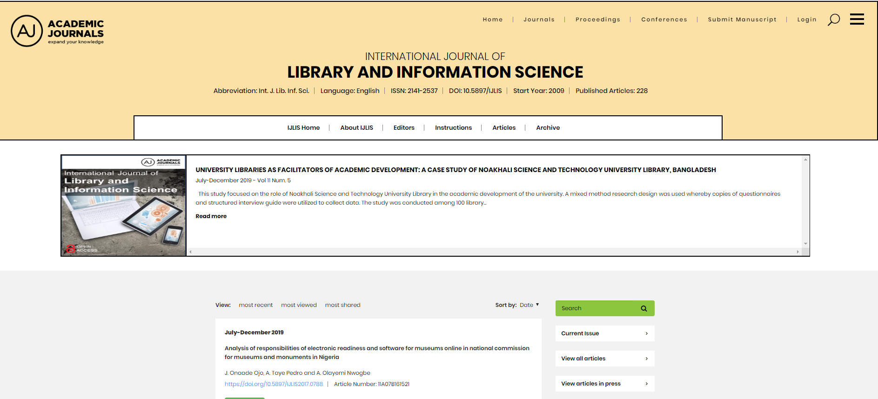The width and height of the screenshot is (878, 399).
Task: Click the Language: English text
Action: coord(350,91)
